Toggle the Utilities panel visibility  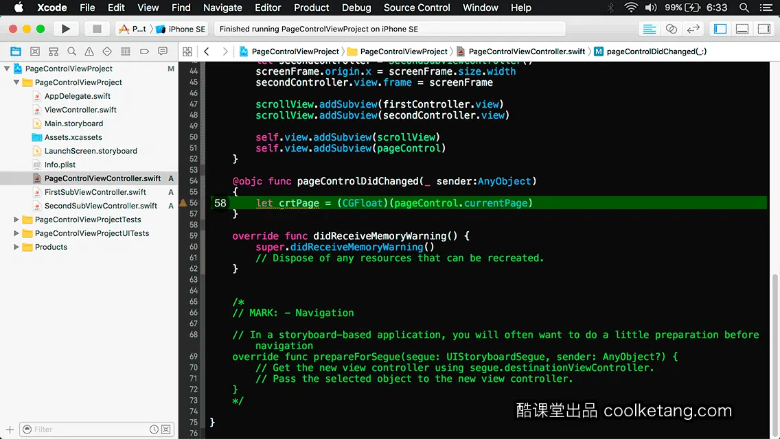764,29
